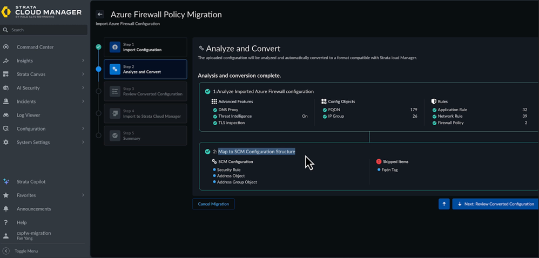Viewport: 539px width, 258px height.
Task: Expand the Incidents chevron
Action: coord(83,101)
